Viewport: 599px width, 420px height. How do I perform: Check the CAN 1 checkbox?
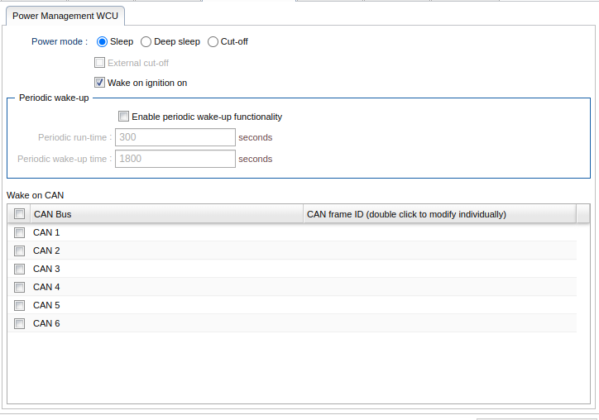tap(20, 233)
